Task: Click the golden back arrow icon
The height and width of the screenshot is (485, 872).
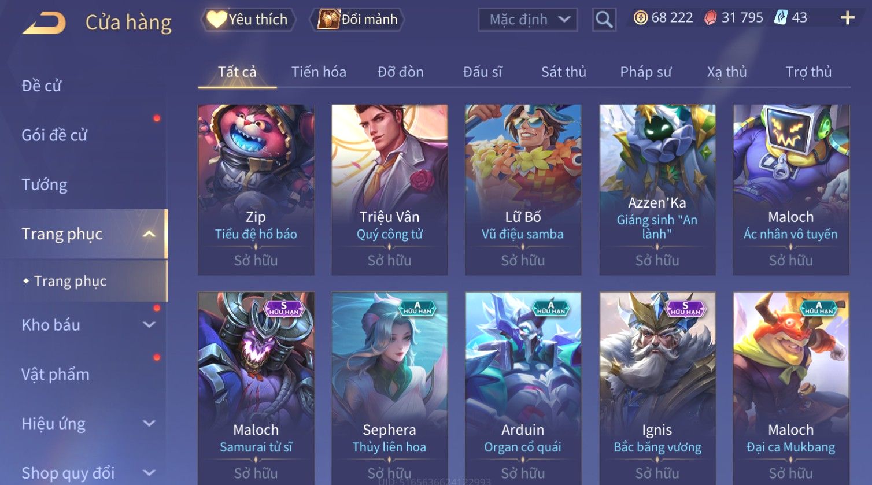Action: point(44,23)
